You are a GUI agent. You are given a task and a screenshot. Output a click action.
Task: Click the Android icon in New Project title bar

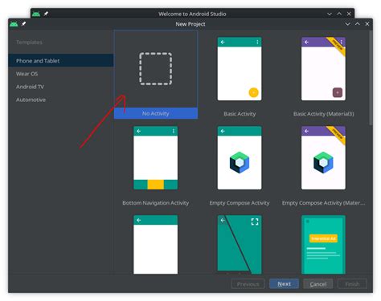(x=14, y=24)
